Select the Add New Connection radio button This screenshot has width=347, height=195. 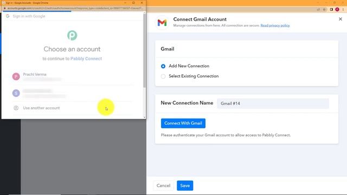coord(163,66)
